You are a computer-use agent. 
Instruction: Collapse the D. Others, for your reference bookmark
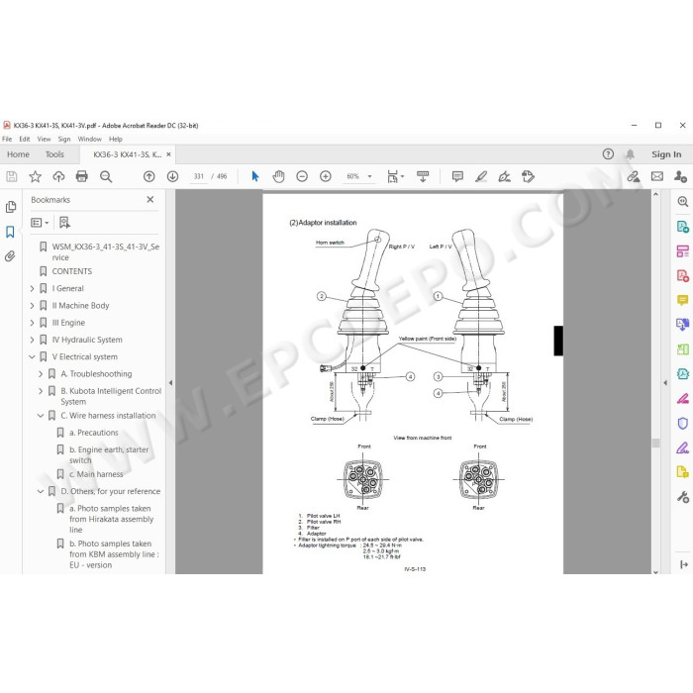[x=41, y=491]
